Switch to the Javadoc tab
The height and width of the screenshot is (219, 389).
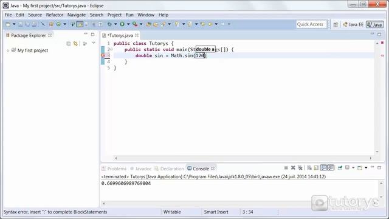point(140,169)
